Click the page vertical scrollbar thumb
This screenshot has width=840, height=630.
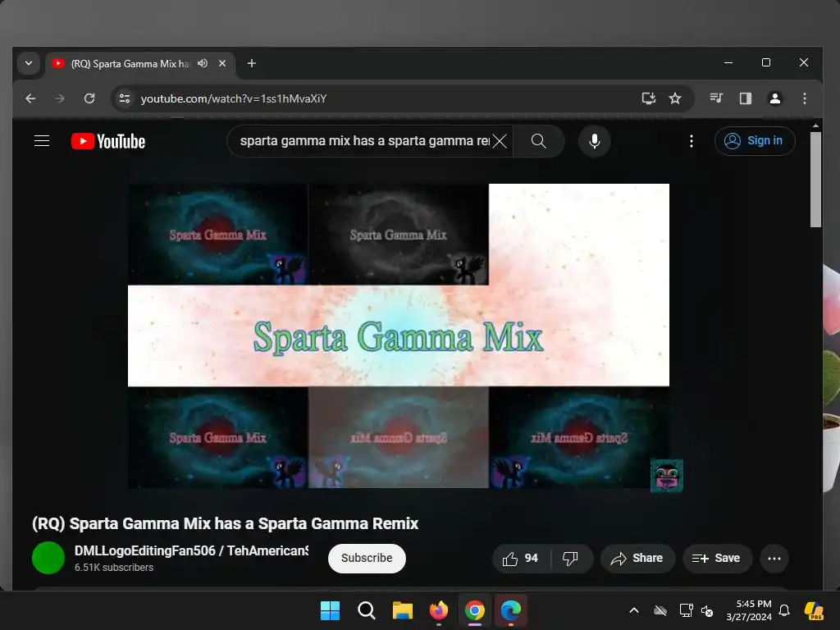pos(815,180)
